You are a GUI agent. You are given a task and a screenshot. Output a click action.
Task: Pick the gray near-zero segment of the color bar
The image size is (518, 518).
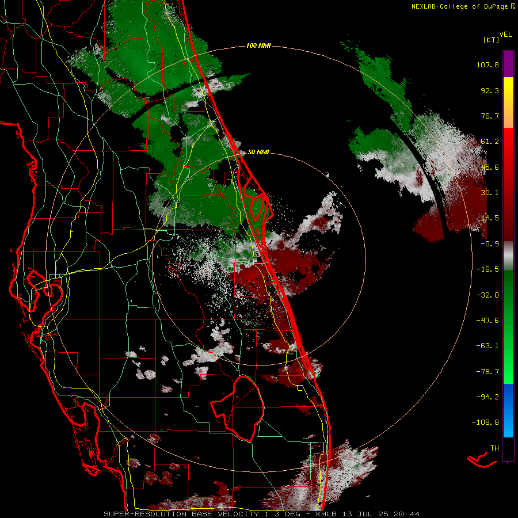pos(508,256)
